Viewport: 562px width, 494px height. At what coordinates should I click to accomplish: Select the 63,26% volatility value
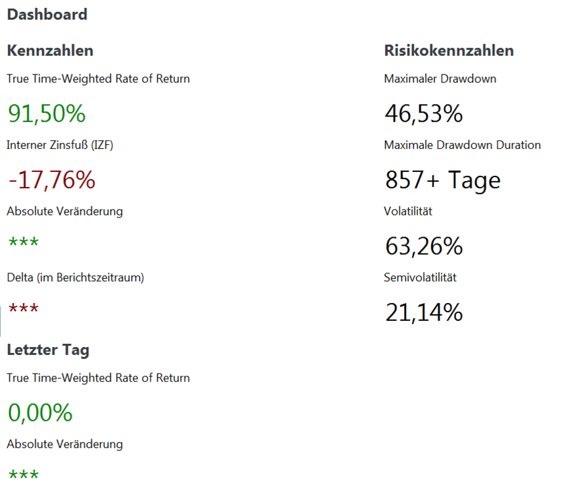point(424,246)
